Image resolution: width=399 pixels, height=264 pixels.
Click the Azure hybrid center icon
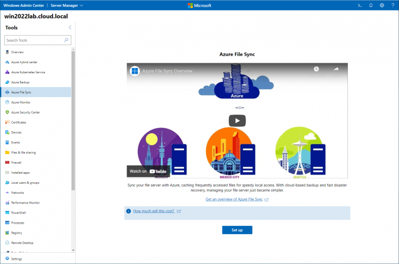tap(7, 62)
